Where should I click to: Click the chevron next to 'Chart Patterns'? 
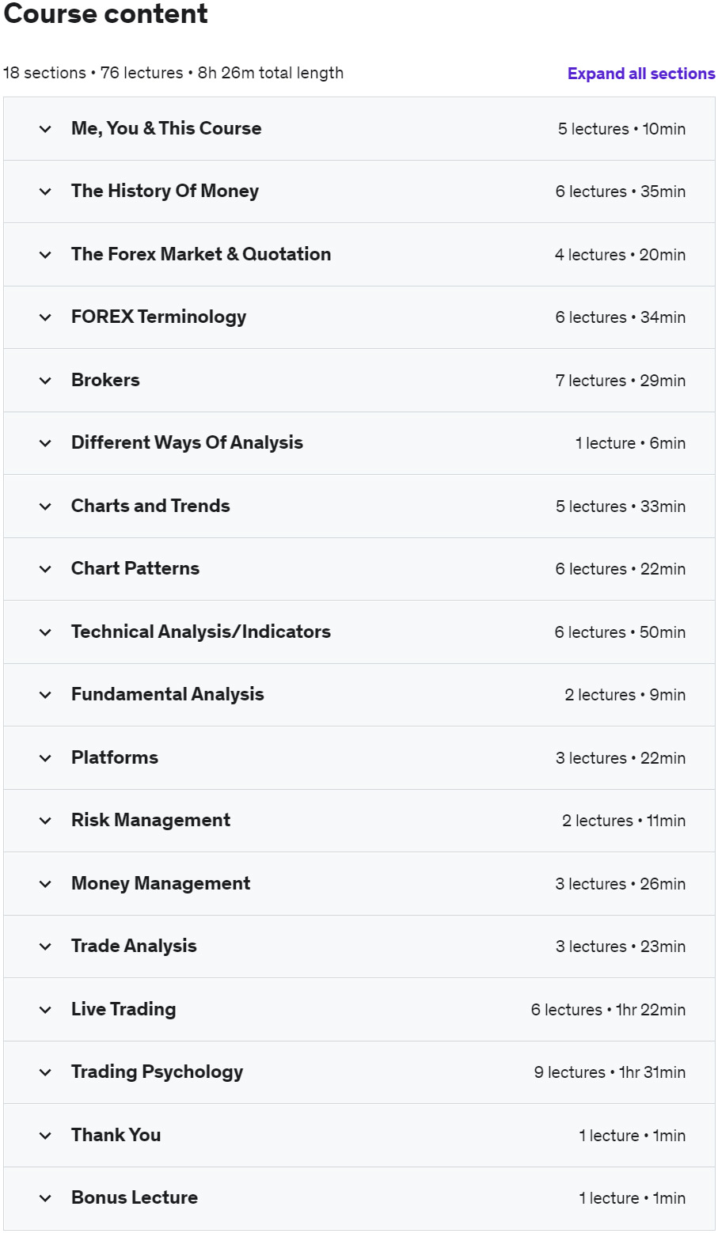tap(46, 569)
